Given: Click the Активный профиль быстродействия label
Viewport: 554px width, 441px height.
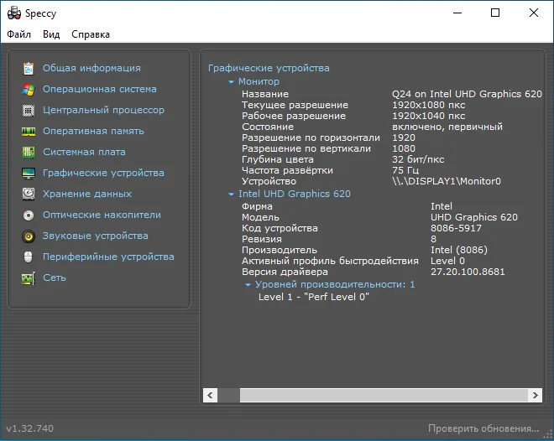Looking at the screenshot, I should tap(330, 261).
